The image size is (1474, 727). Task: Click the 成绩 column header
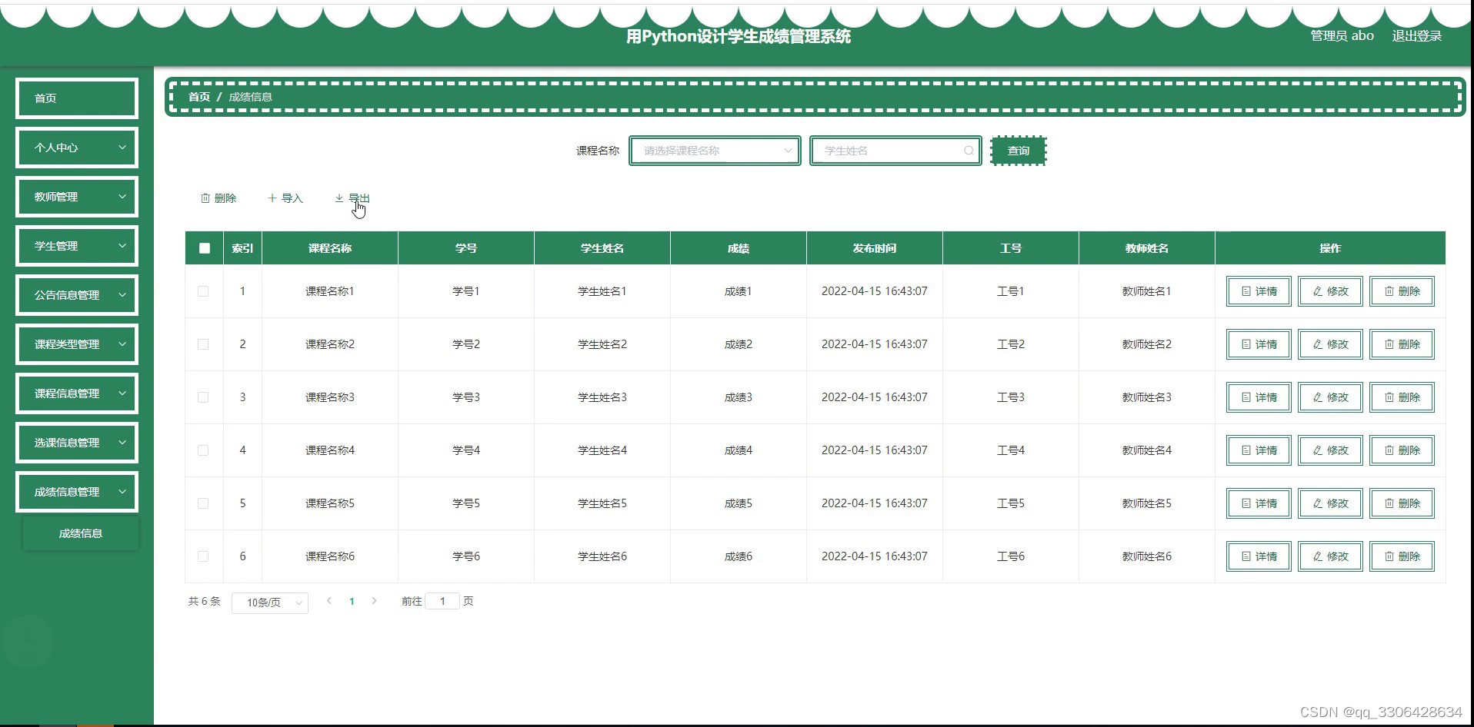pos(739,248)
